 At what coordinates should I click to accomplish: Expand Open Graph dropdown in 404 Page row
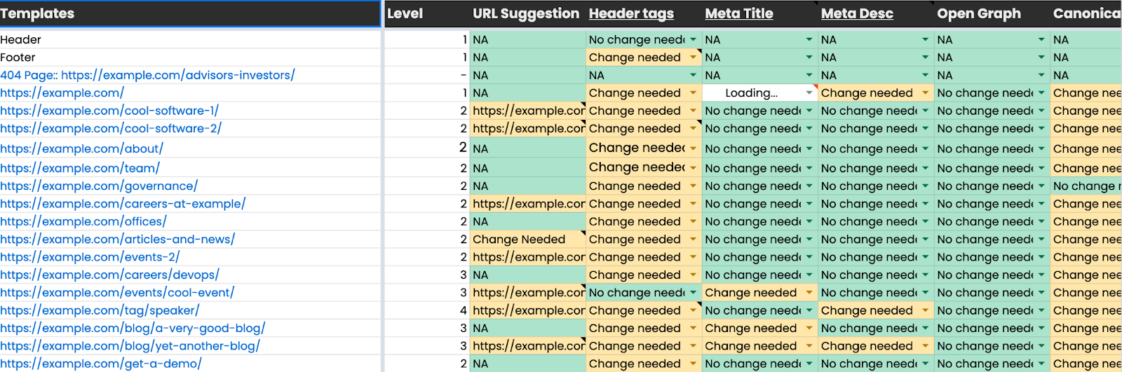[x=1041, y=75]
